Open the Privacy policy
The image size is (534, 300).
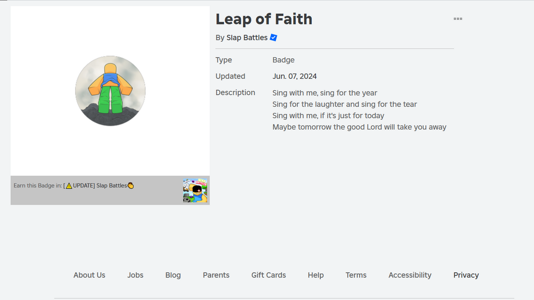click(466, 275)
